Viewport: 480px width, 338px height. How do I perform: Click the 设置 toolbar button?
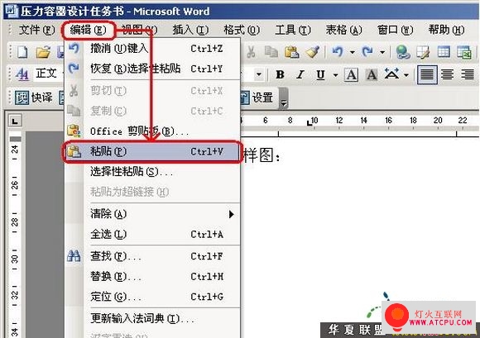(x=257, y=98)
